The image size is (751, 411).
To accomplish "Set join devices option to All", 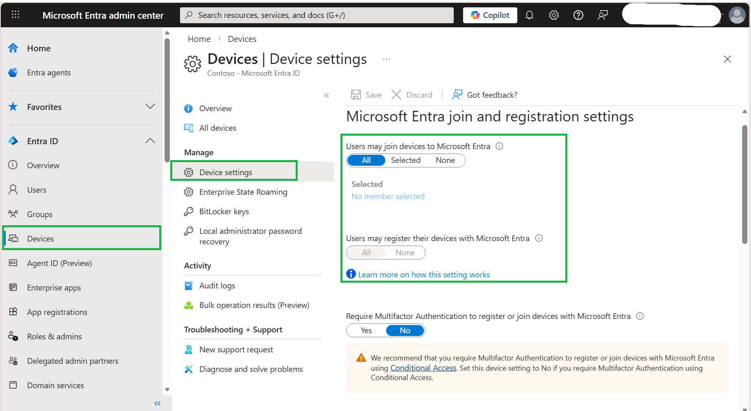I will click(x=366, y=160).
